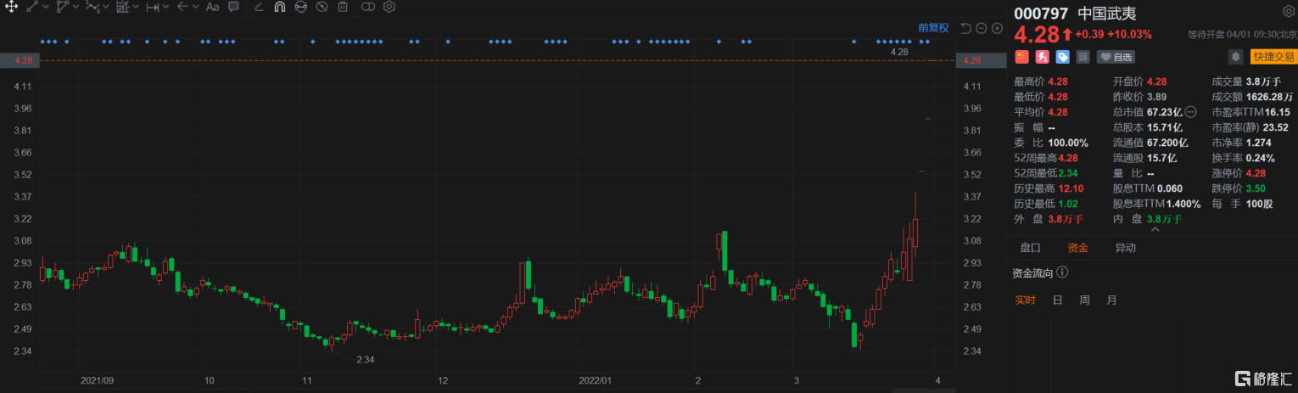Select the 实时 fund flow view
This screenshot has width=1298, height=393.
coord(1026,300)
